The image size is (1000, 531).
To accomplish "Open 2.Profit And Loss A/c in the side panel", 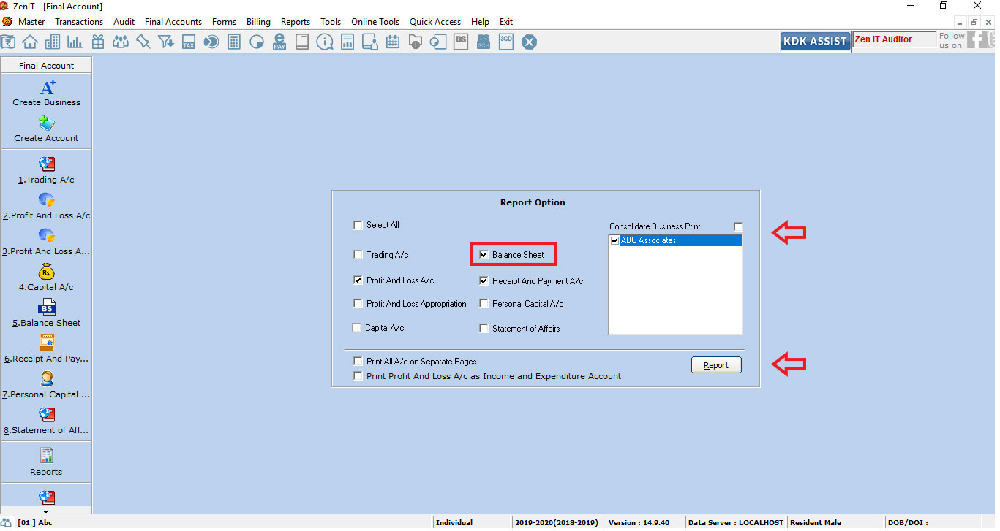I will (46, 206).
